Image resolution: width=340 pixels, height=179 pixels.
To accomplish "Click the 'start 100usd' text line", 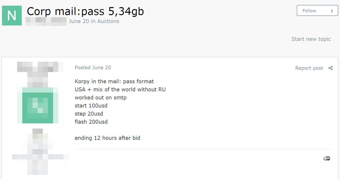I will click(x=91, y=106).
